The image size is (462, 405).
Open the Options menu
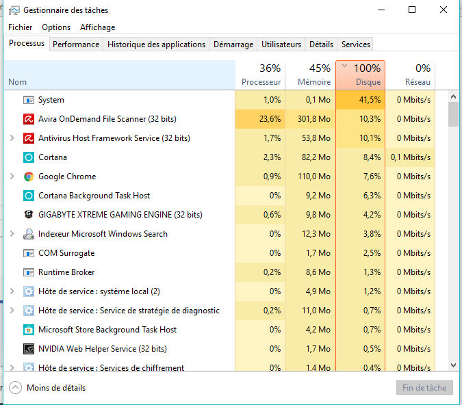tap(56, 27)
